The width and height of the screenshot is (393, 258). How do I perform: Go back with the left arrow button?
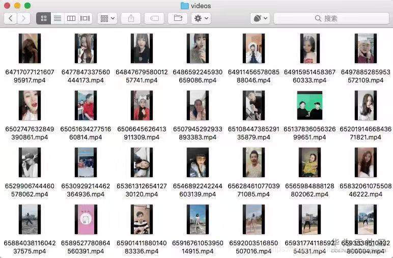[11, 18]
